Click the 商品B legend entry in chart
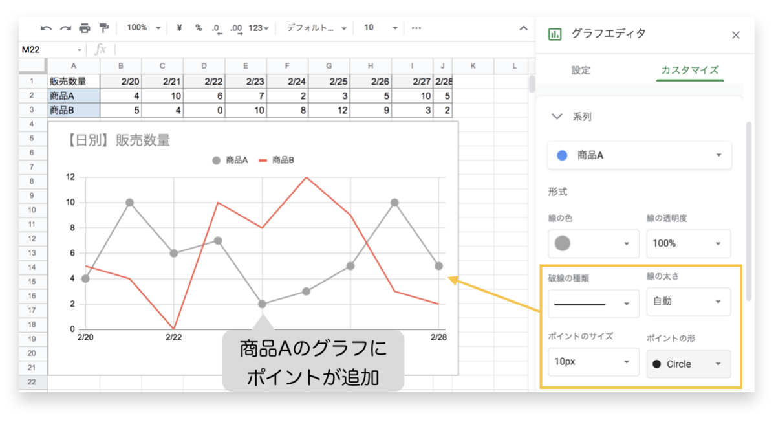This screenshot has height=444, width=776. pos(276,160)
